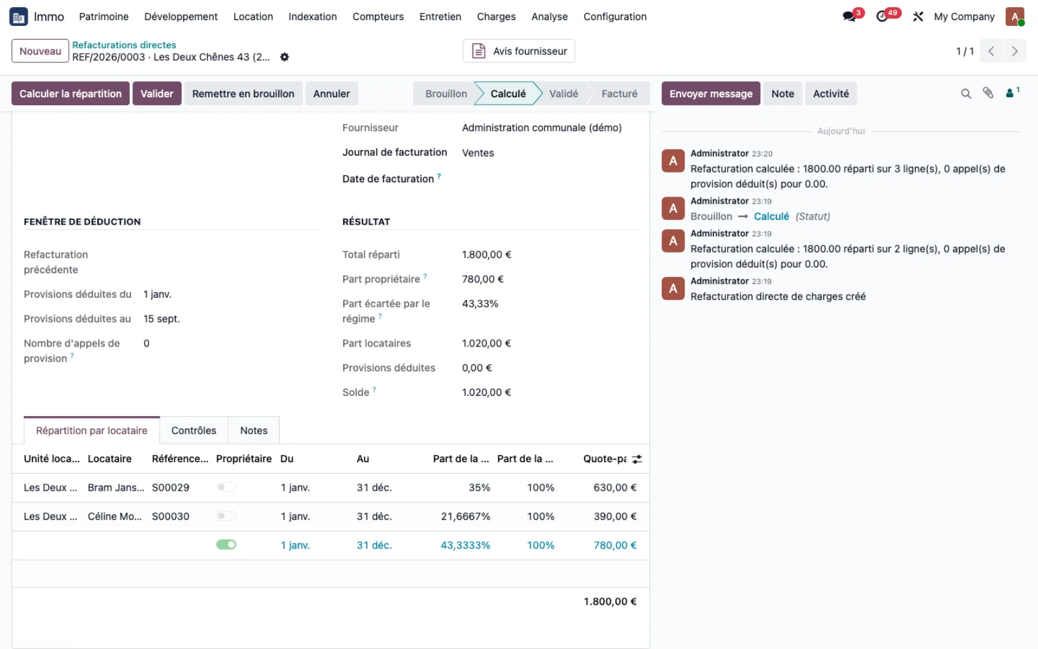Toggle Propriétaire switch on Céline Mo row
The image size is (1038, 649).
point(226,516)
